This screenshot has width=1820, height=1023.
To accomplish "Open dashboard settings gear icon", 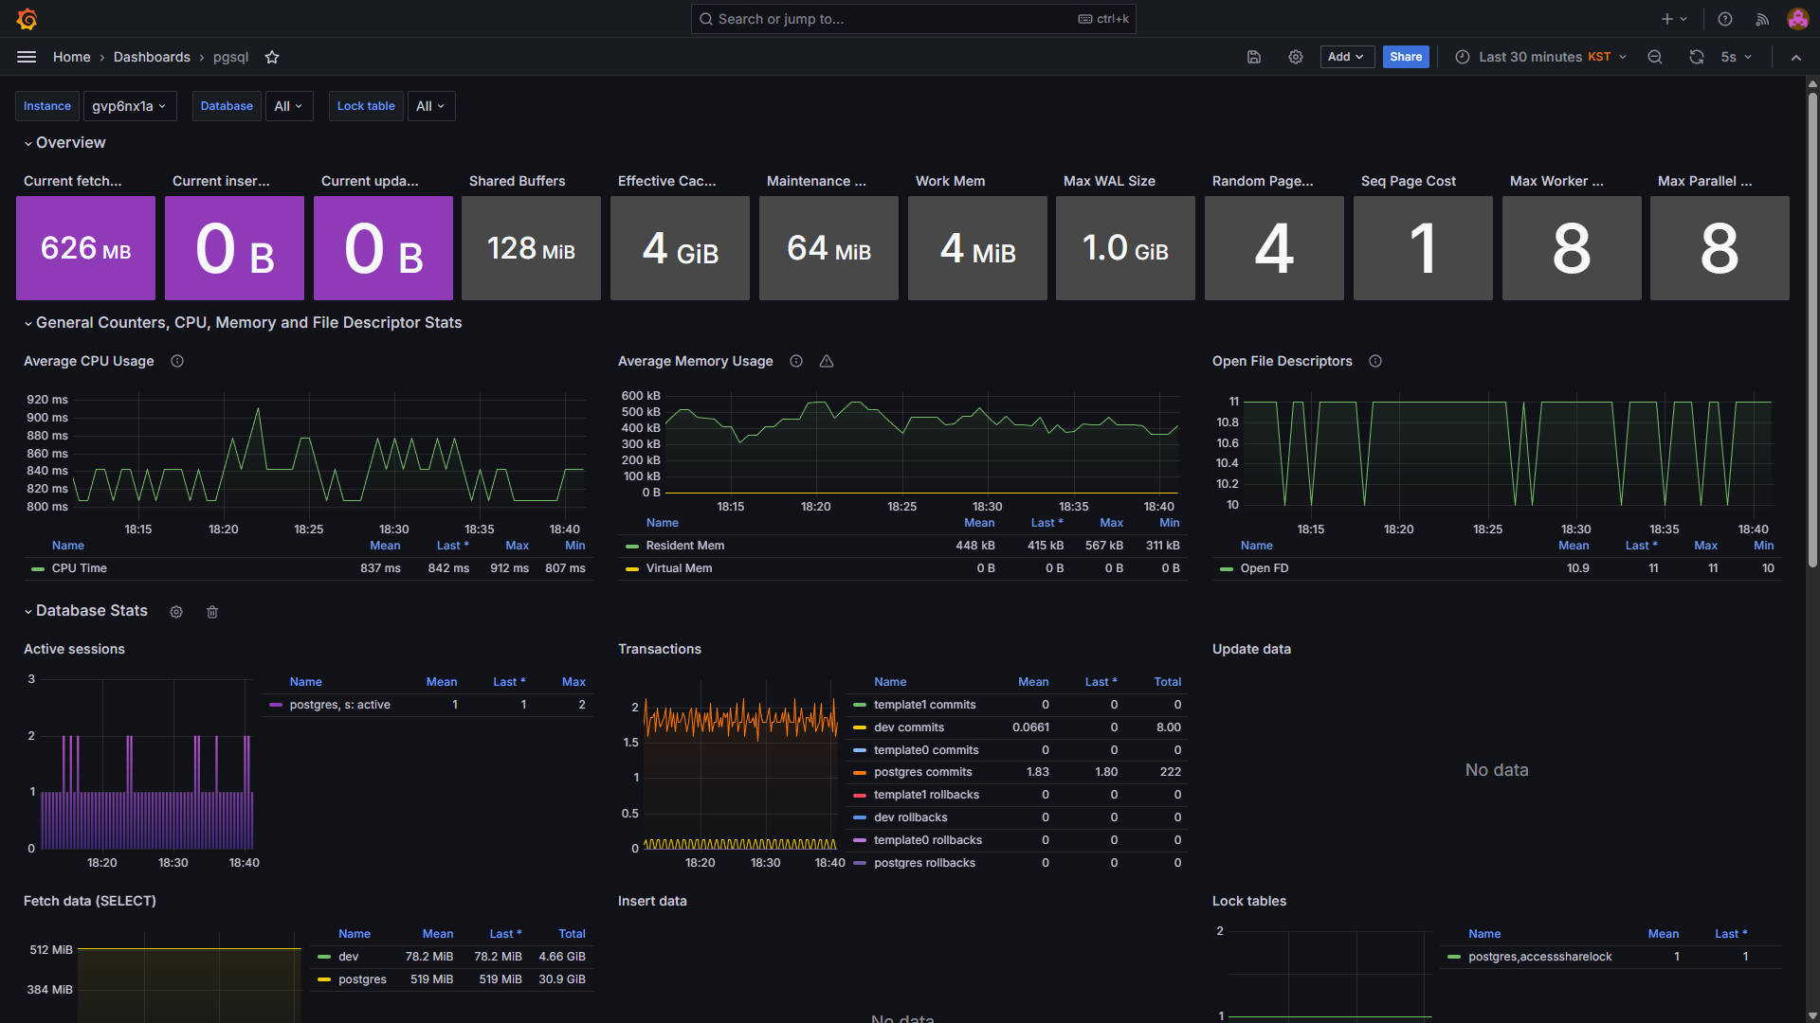I will pos(1295,57).
